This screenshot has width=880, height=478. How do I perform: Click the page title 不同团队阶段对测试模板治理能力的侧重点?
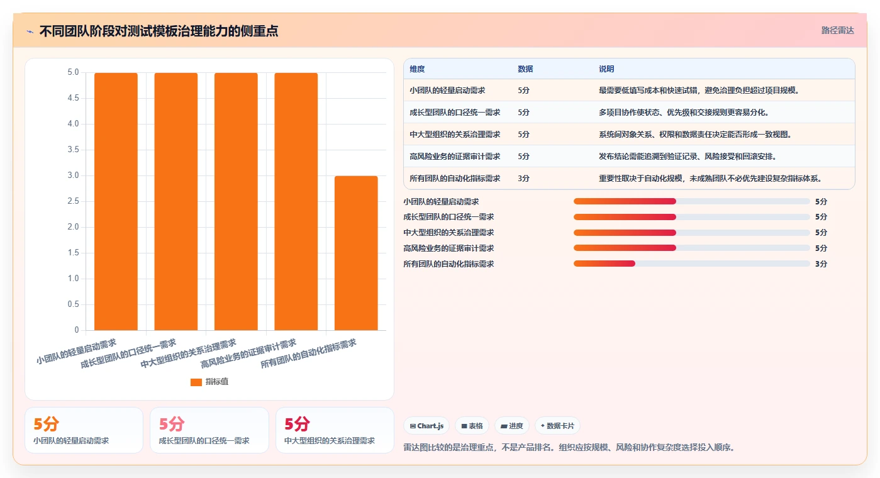click(x=159, y=31)
